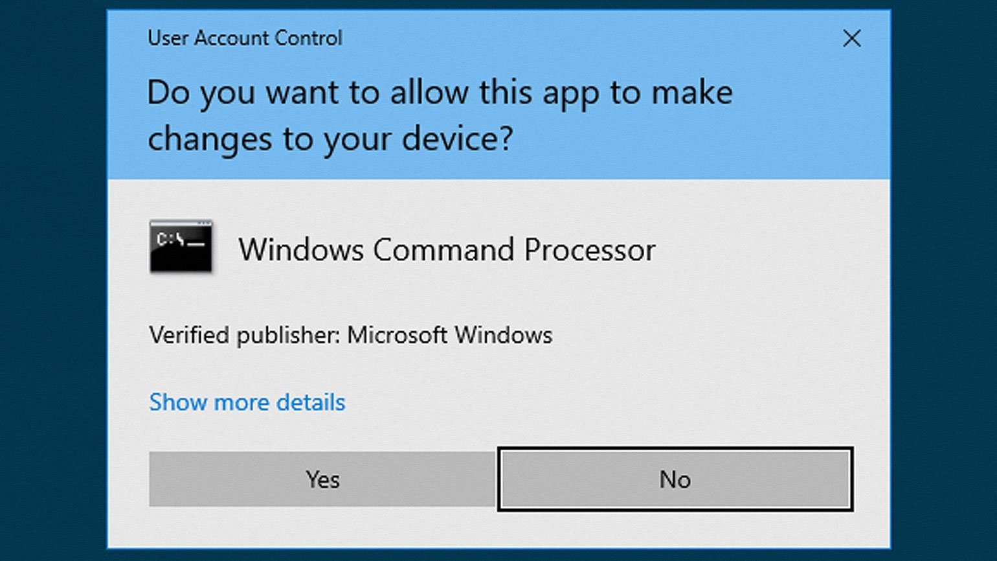Click the Microsoft Windows publisher name

pyautogui.click(x=450, y=335)
